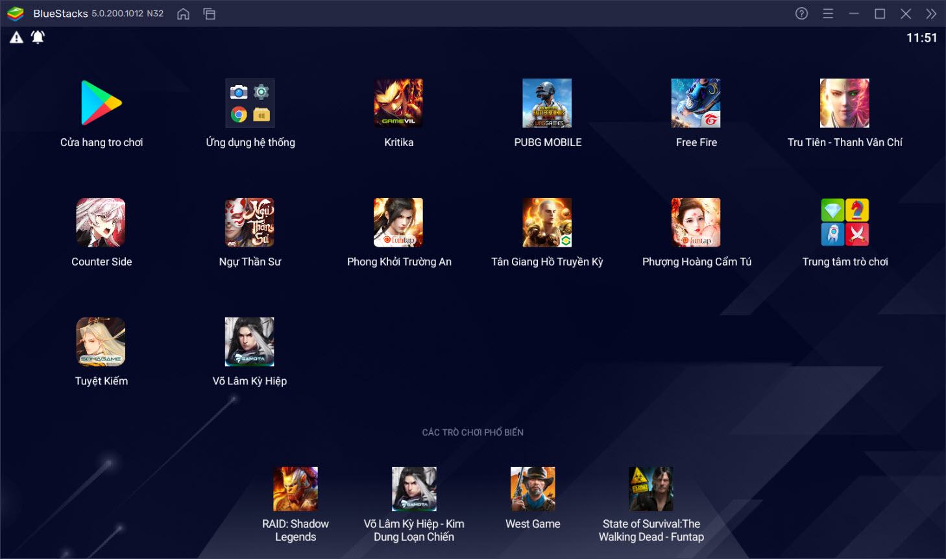Screen dimensions: 946x559
Task: Click the CÁC TRÒ CHƠI PHỔ BIẾN heading
Action: 472,432
